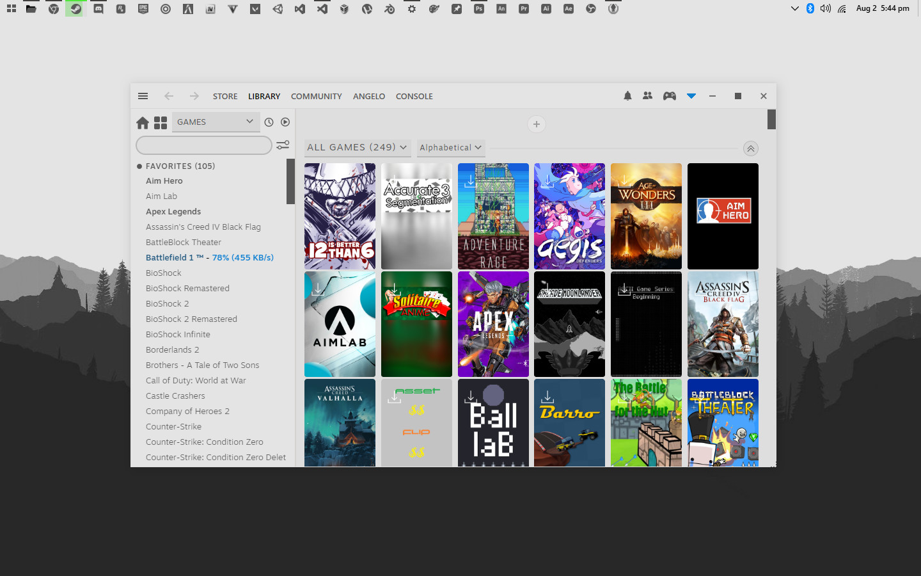This screenshot has height=576, width=921.
Task: Open the CONSOLE tab
Action: 414,96
